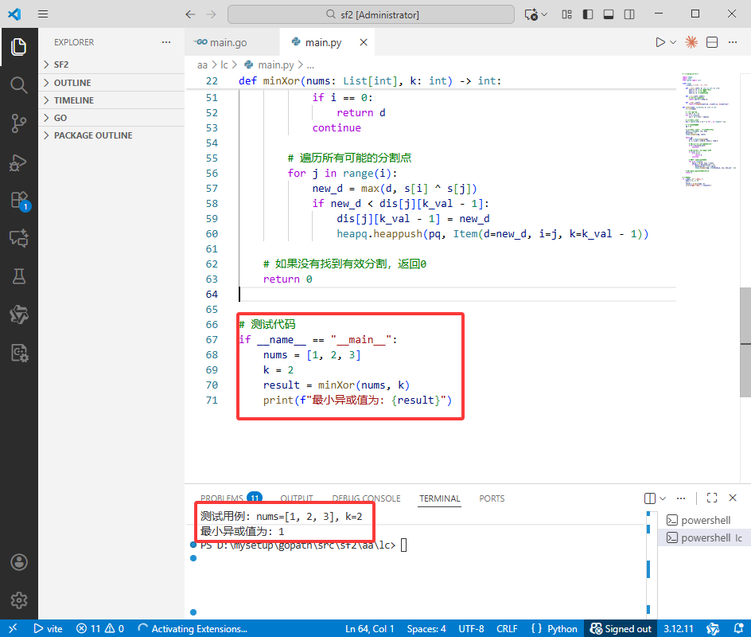
Task: Go forward using the right arrow
Action: point(212,14)
